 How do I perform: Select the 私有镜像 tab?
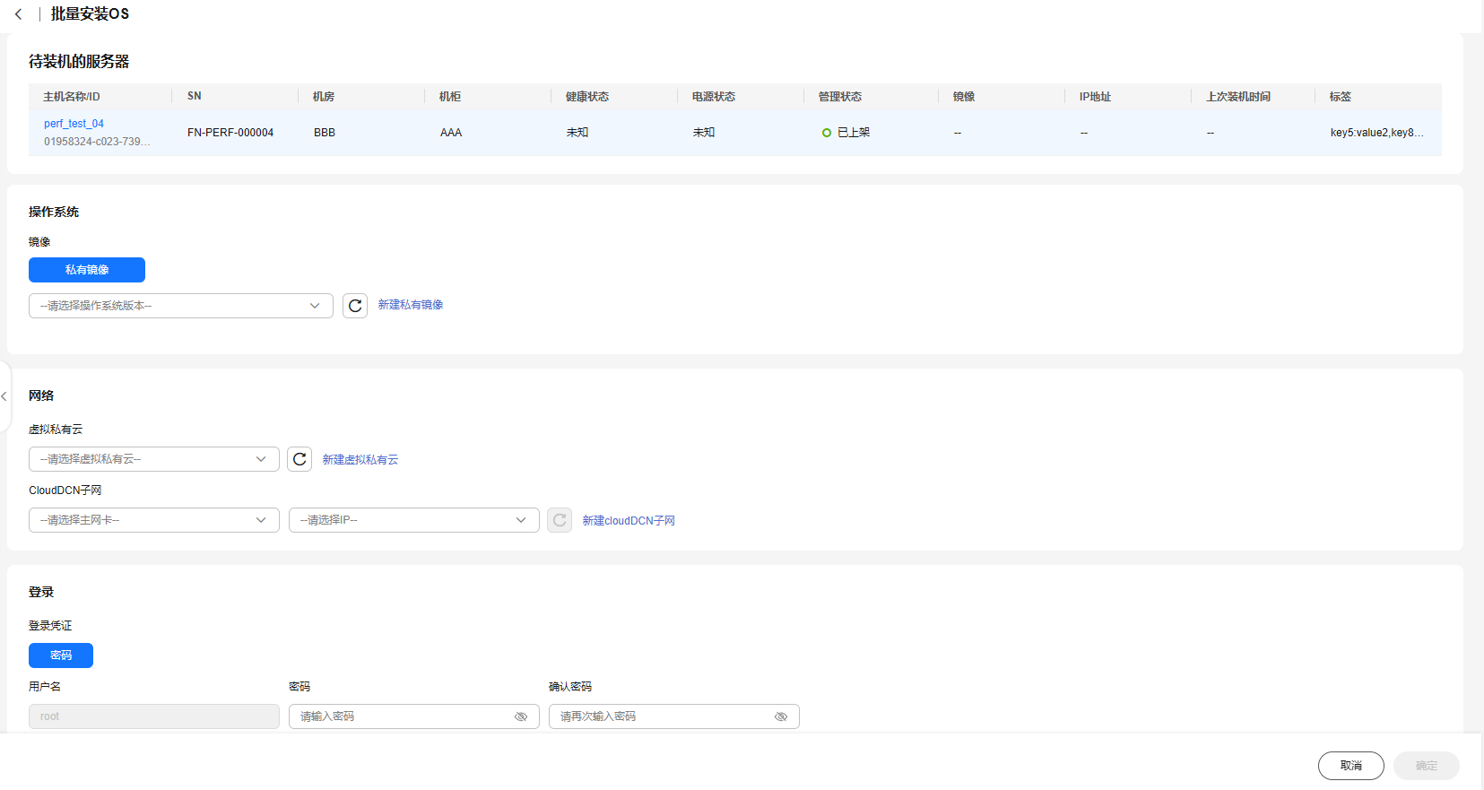(x=87, y=270)
